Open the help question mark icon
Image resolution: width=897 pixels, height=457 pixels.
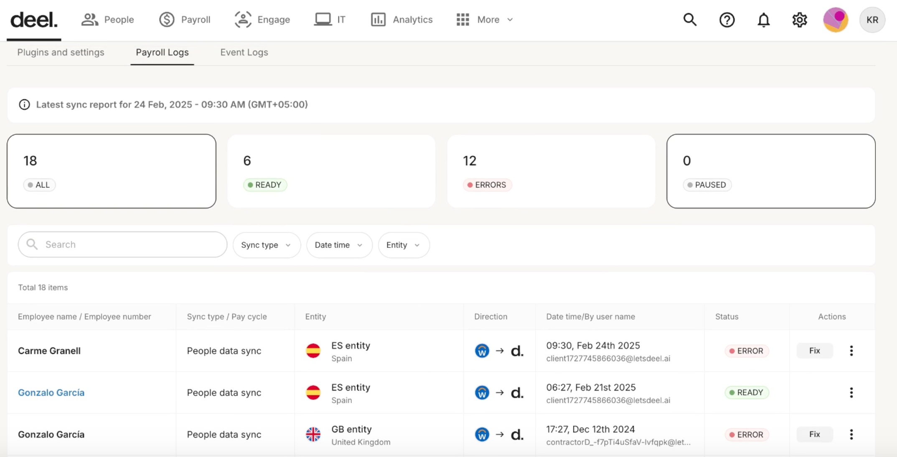click(x=727, y=20)
